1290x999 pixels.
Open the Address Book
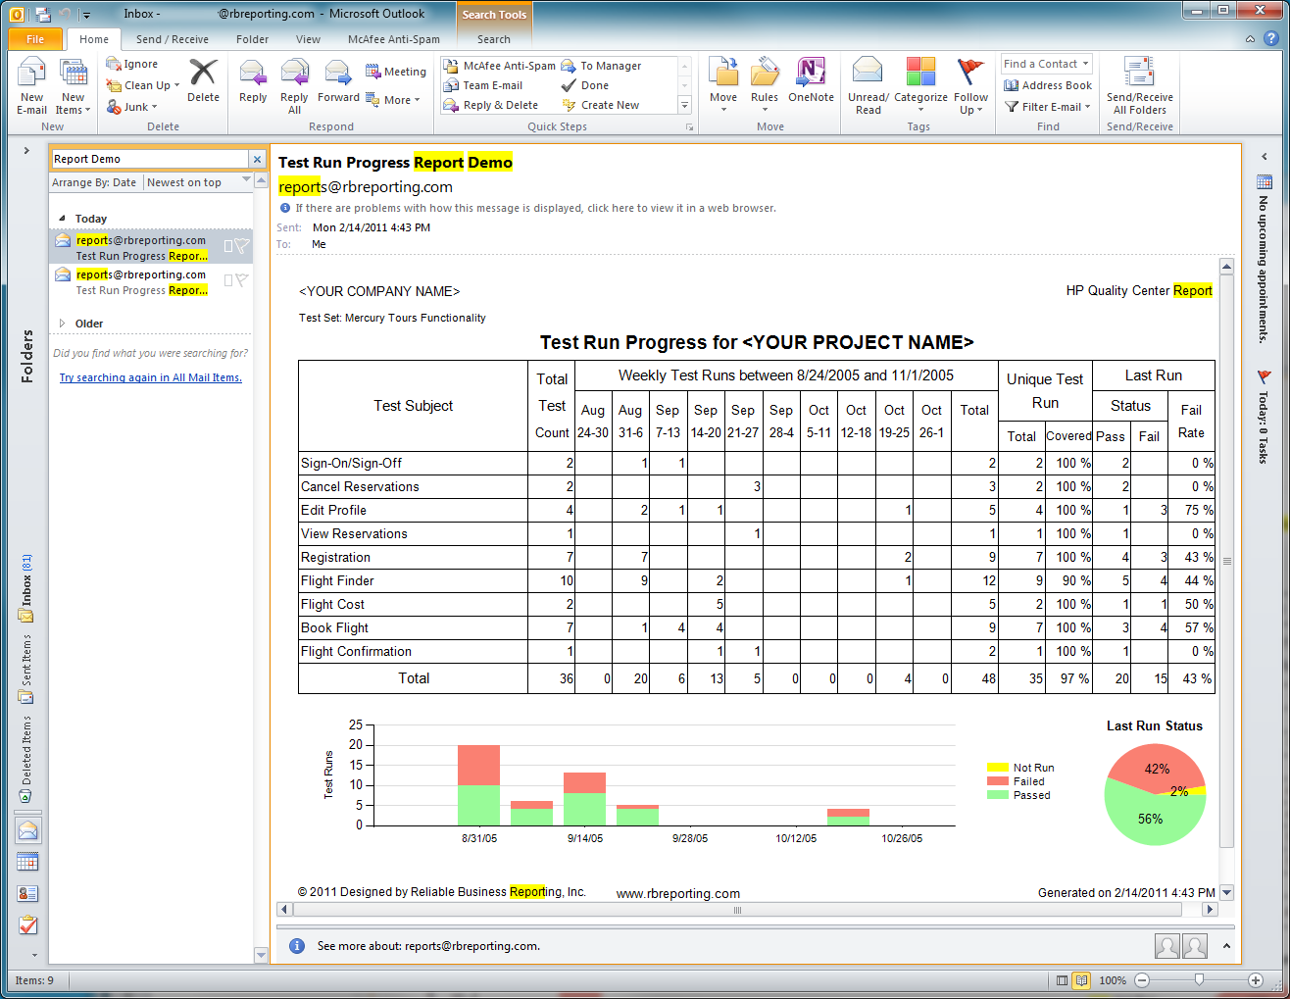point(1047,85)
